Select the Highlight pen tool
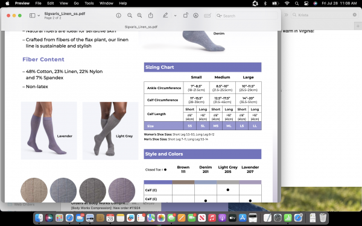Screen dimensions: 362x226 (165, 16)
